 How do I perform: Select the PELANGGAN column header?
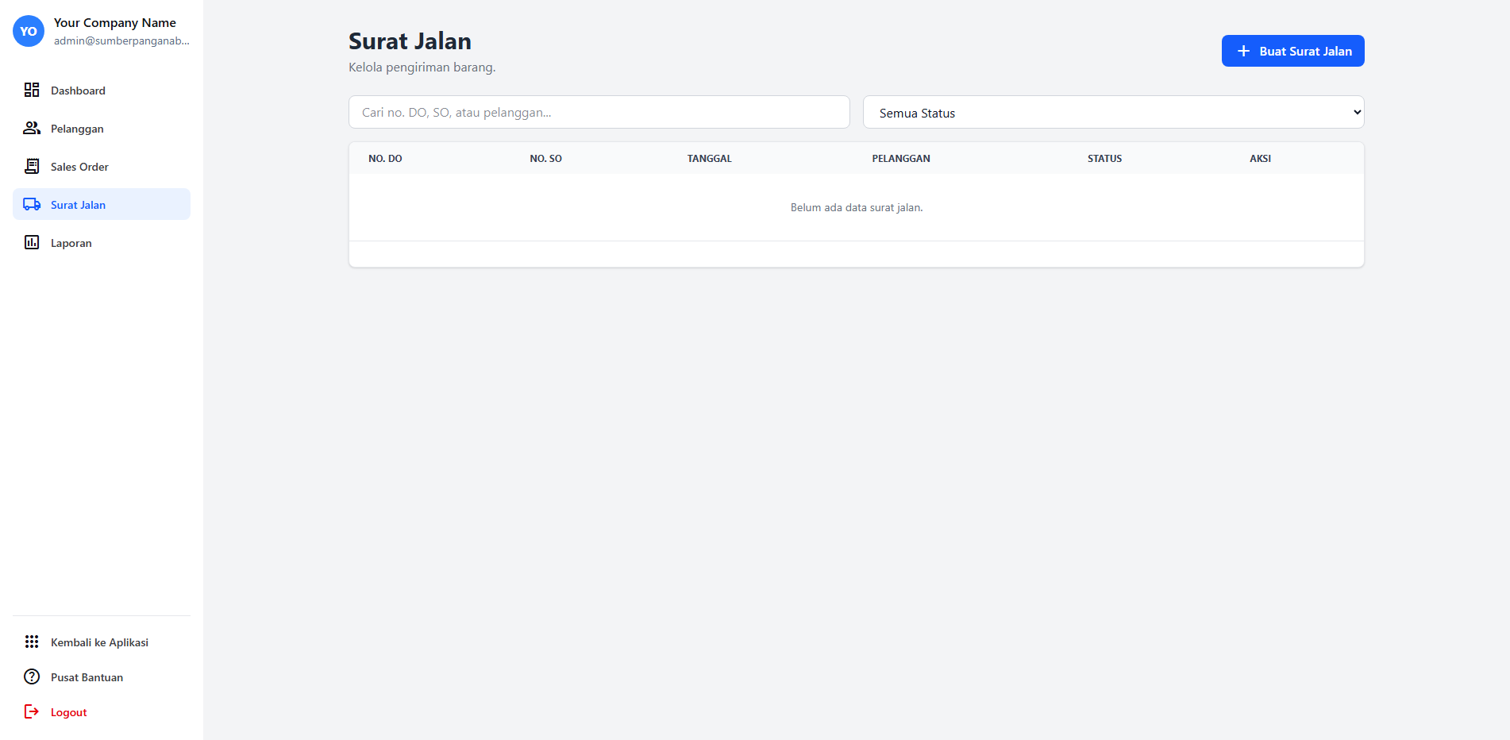tap(900, 159)
